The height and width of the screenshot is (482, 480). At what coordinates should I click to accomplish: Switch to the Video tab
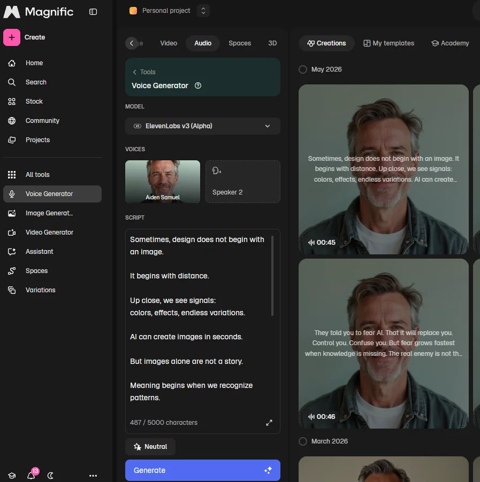(x=169, y=43)
